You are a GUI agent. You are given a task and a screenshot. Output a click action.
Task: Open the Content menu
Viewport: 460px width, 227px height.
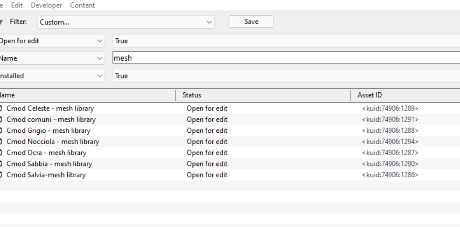[x=83, y=5]
